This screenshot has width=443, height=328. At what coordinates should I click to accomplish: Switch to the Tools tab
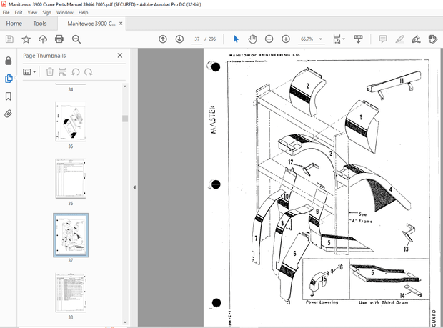[39, 24]
